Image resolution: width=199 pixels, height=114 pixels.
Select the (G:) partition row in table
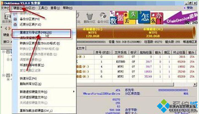click(x=136, y=72)
